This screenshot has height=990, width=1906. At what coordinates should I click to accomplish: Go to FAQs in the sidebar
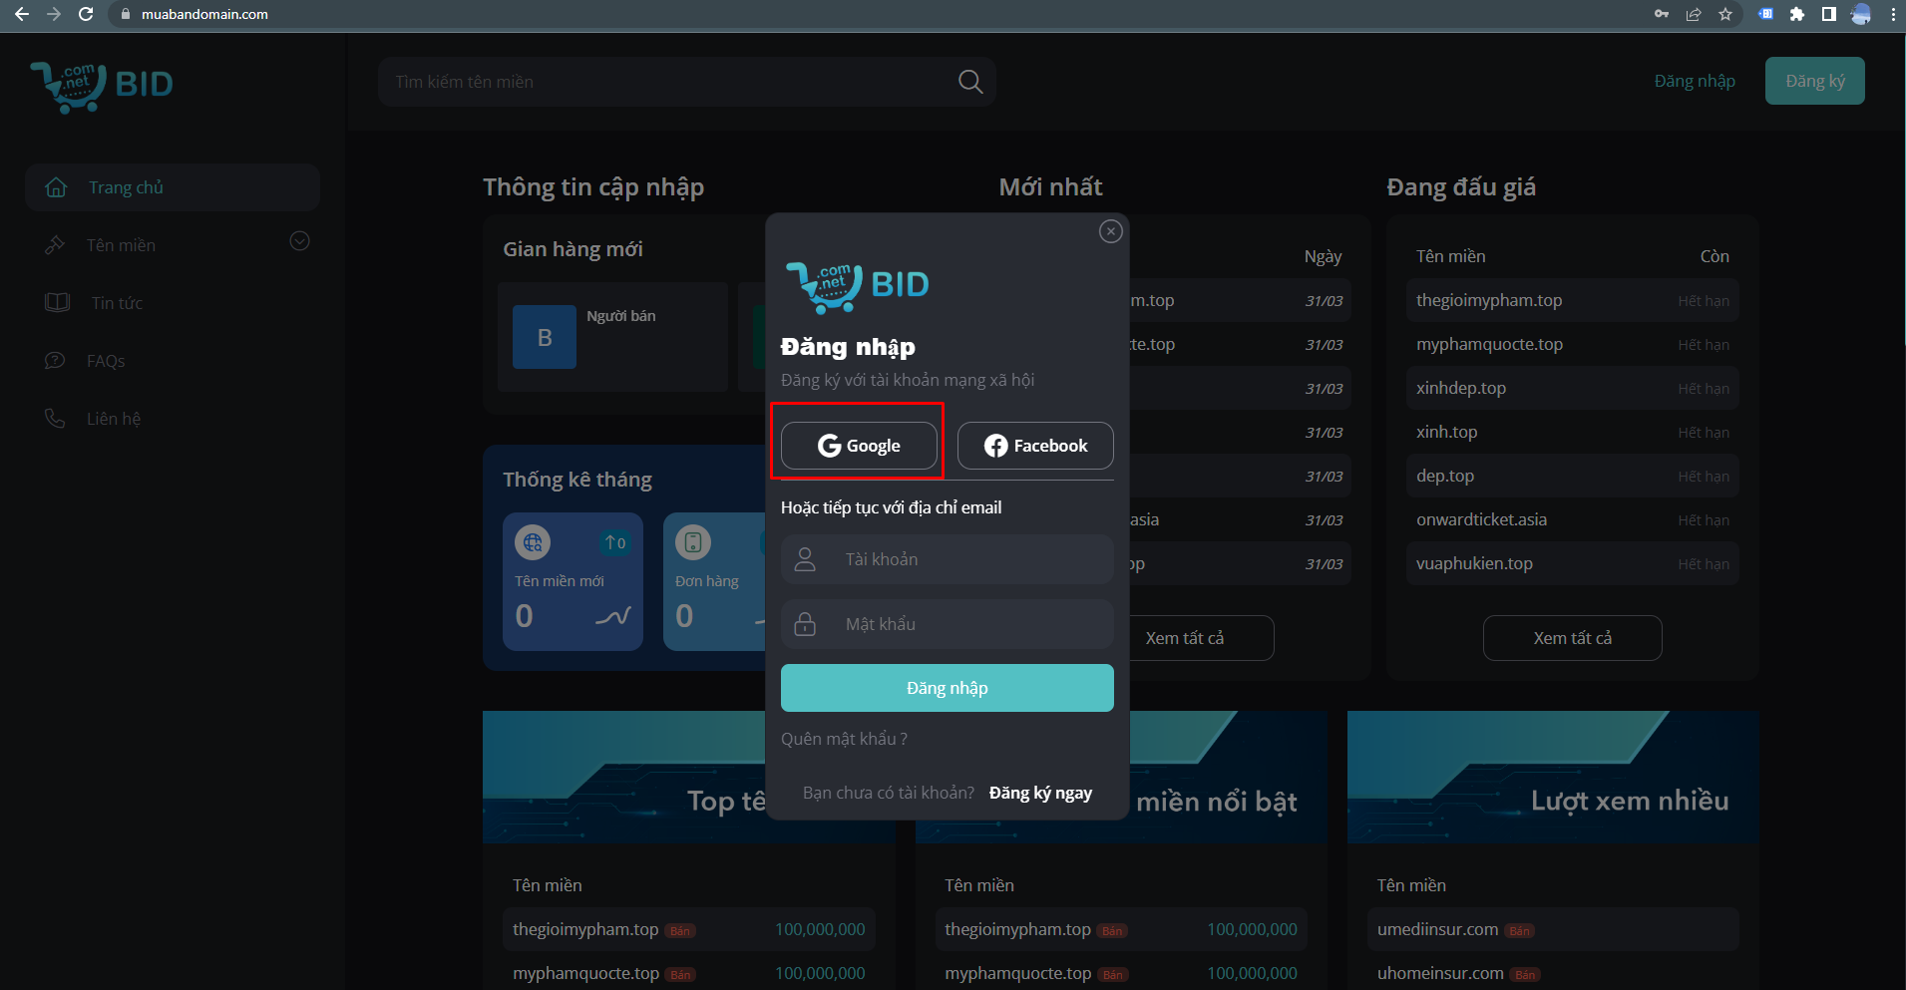coord(106,361)
